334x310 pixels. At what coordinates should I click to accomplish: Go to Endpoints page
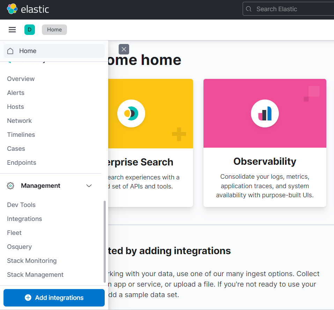point(22,163)
